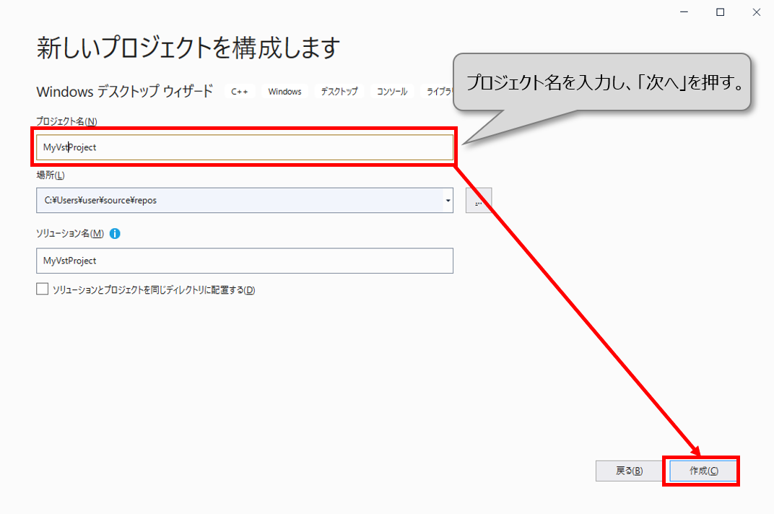The height and width of the screenshot is (514, 774).
Task: Click the Windows tag label
Action: (284, 92)
